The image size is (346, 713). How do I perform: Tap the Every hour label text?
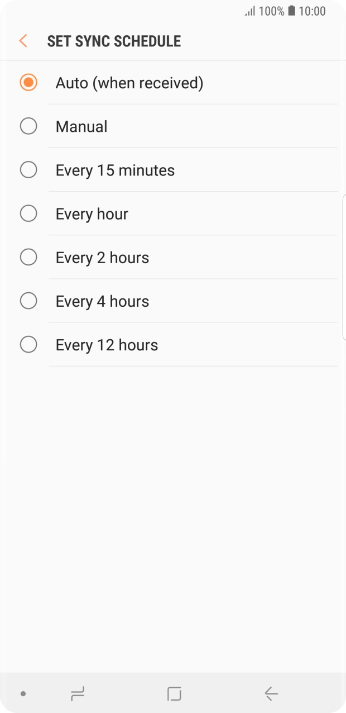92,213
